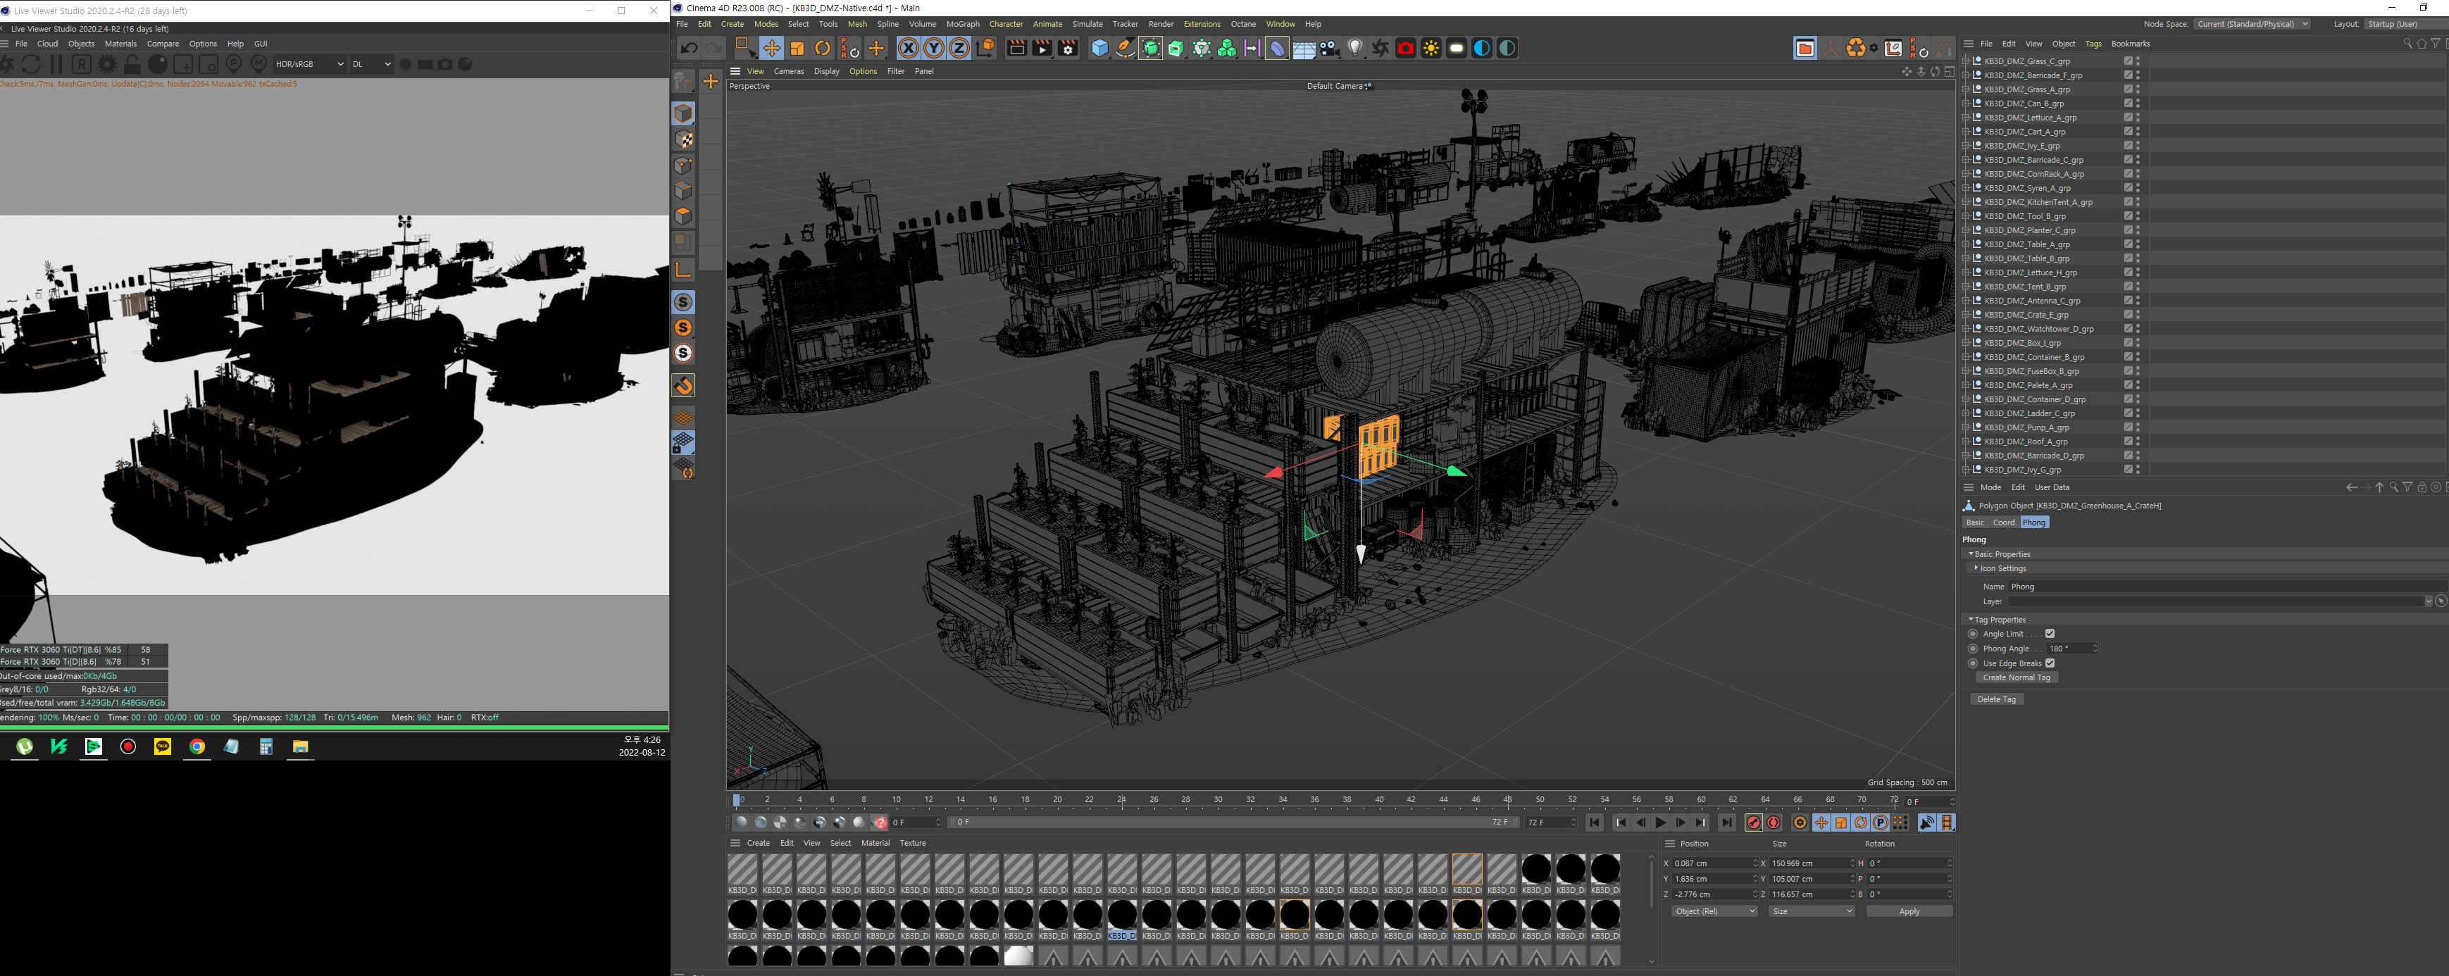Screen dimensions: 2449x976
Task: Click the Undo arrow in Cinema 4D toolbar
Action: click(x=690, y=49)
